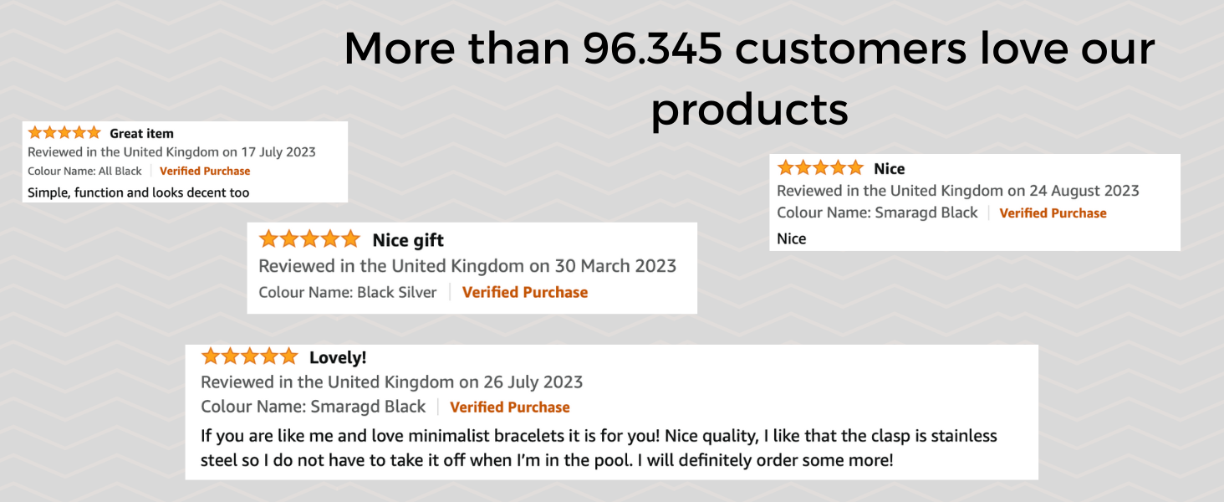Click Verified Purchase on the 24 August review
1224x502 pixels.
1053,213
